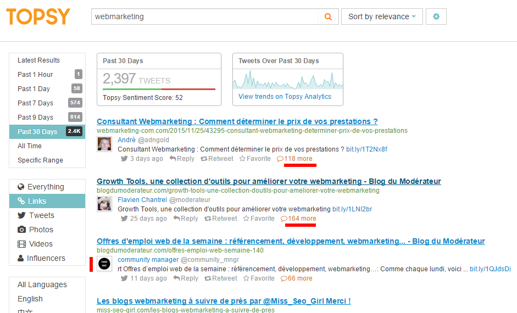The height and width of the screenshot is (313, 517).
Task: Click the TOPSY logo
Action: click(x=38, y=16)
